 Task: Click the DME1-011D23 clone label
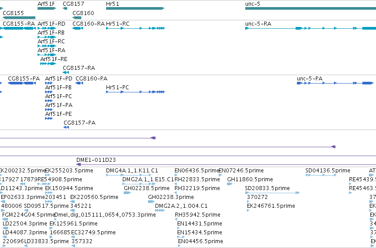point(96,160)
